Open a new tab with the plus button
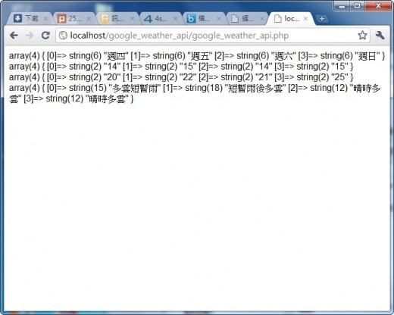Screen dimensions: 394x315 click(x=322, y=19)
